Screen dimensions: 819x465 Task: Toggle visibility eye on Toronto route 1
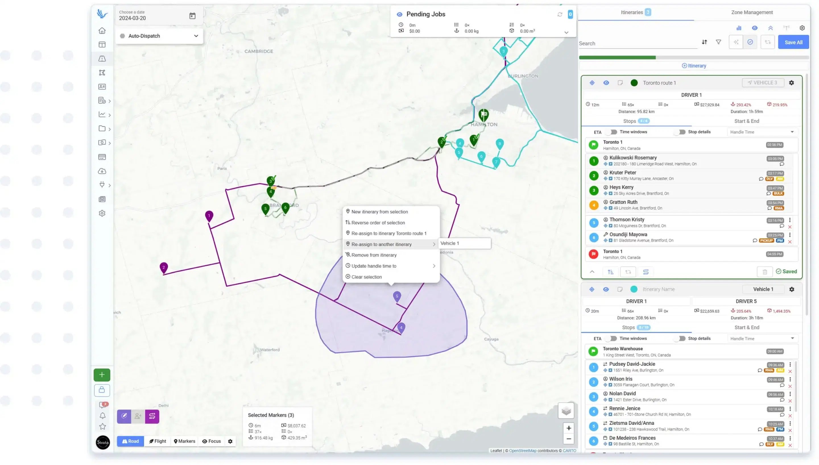click(606, 82)
